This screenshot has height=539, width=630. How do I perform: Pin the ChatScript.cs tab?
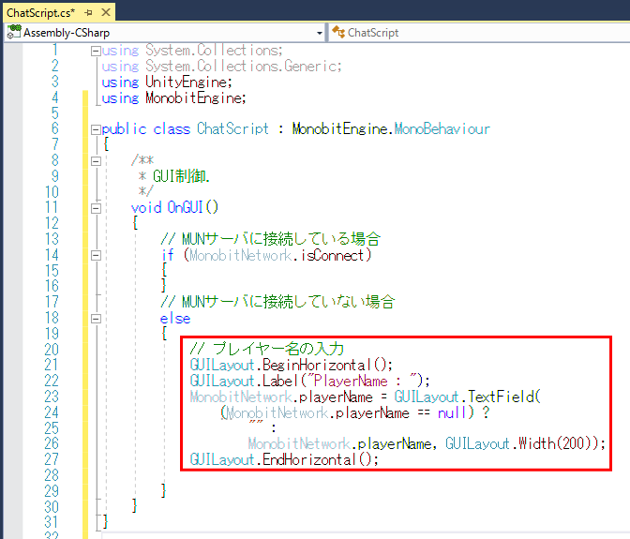point(88,13)
